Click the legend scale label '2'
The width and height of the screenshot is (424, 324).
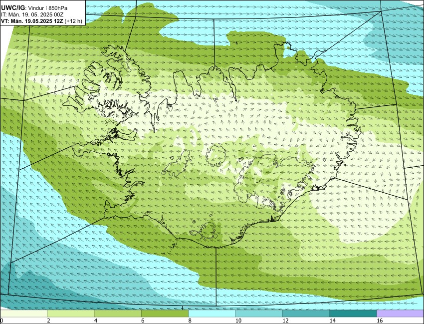click(x=49, y=321)
